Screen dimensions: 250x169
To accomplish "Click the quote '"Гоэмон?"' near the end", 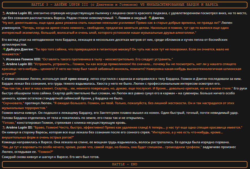I will [45, 152].
